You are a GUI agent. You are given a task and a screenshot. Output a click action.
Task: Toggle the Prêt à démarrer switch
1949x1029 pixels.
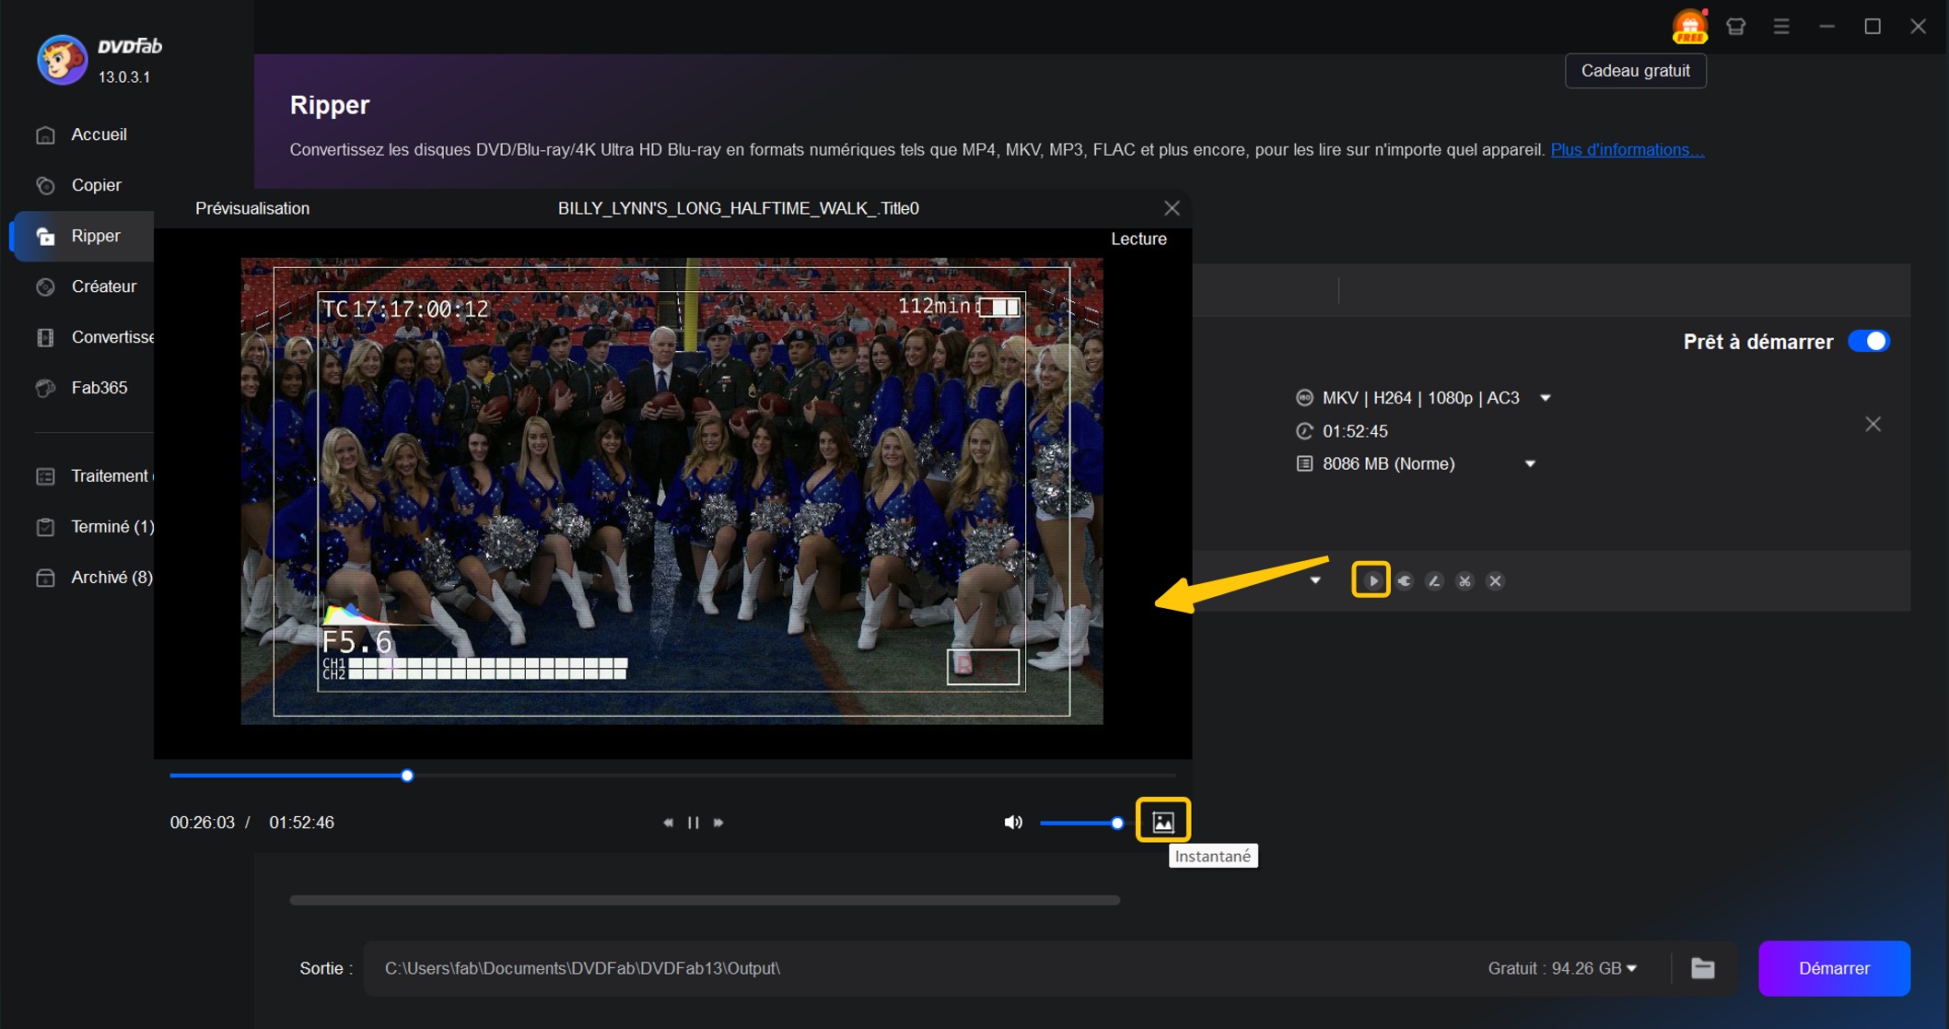point(1869,341)
